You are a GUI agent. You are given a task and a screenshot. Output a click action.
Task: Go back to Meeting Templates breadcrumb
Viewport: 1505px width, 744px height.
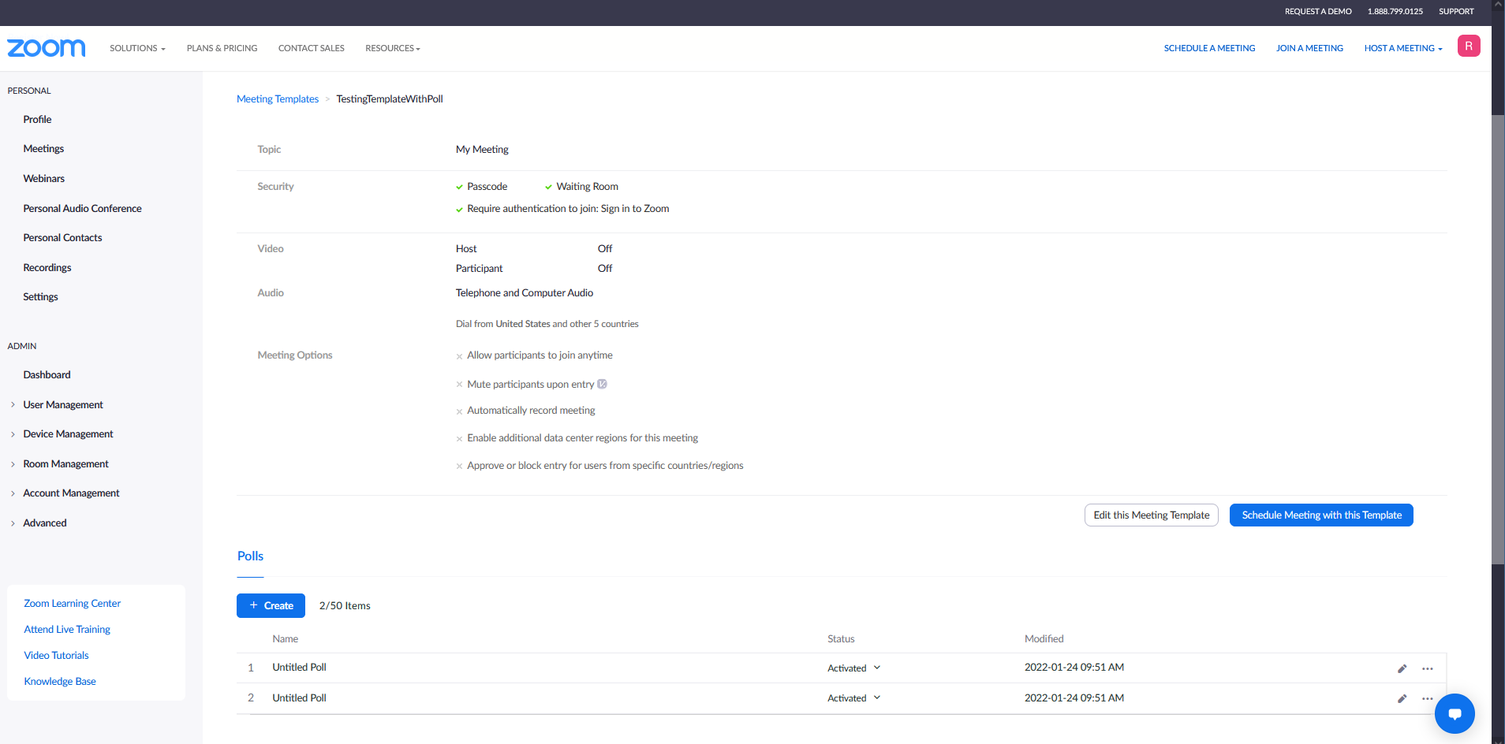pyautogui.click(x=278, y=99)
